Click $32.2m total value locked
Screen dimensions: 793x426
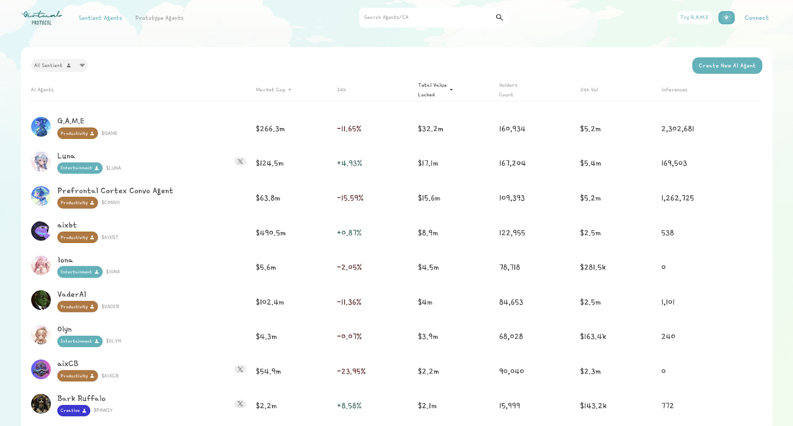[431, 128]
